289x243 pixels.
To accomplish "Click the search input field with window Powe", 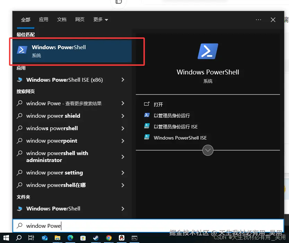I will point(148,226).
